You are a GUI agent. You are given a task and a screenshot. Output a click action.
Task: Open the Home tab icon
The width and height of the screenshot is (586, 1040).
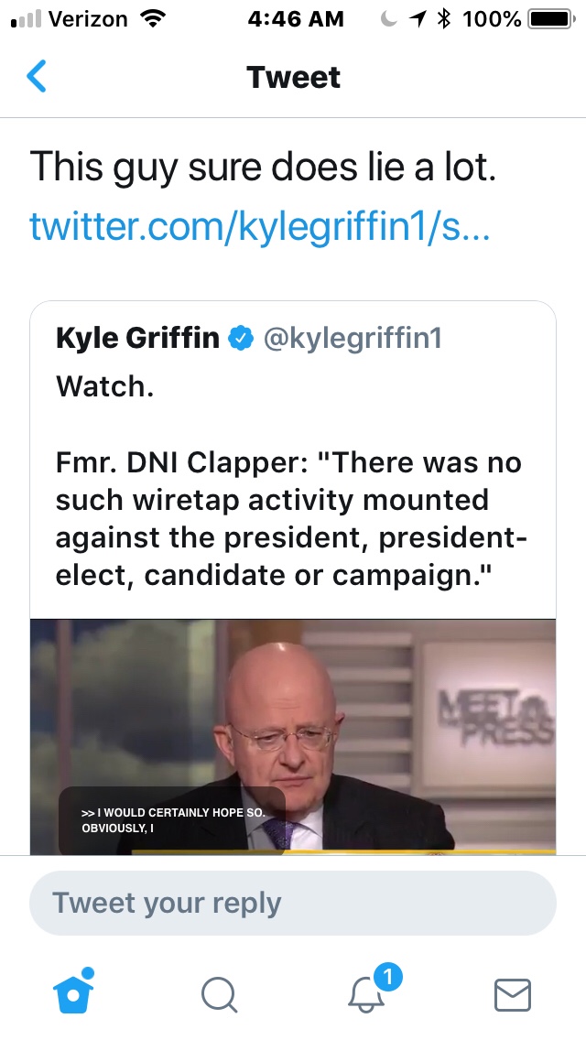click(75, 992)
